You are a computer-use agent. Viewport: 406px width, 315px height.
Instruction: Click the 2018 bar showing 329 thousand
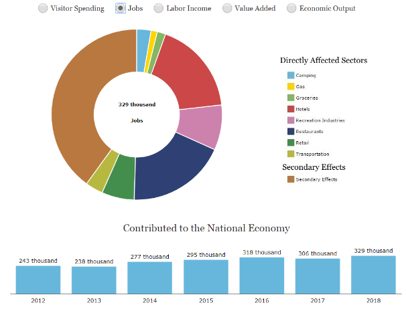[373, 274]
